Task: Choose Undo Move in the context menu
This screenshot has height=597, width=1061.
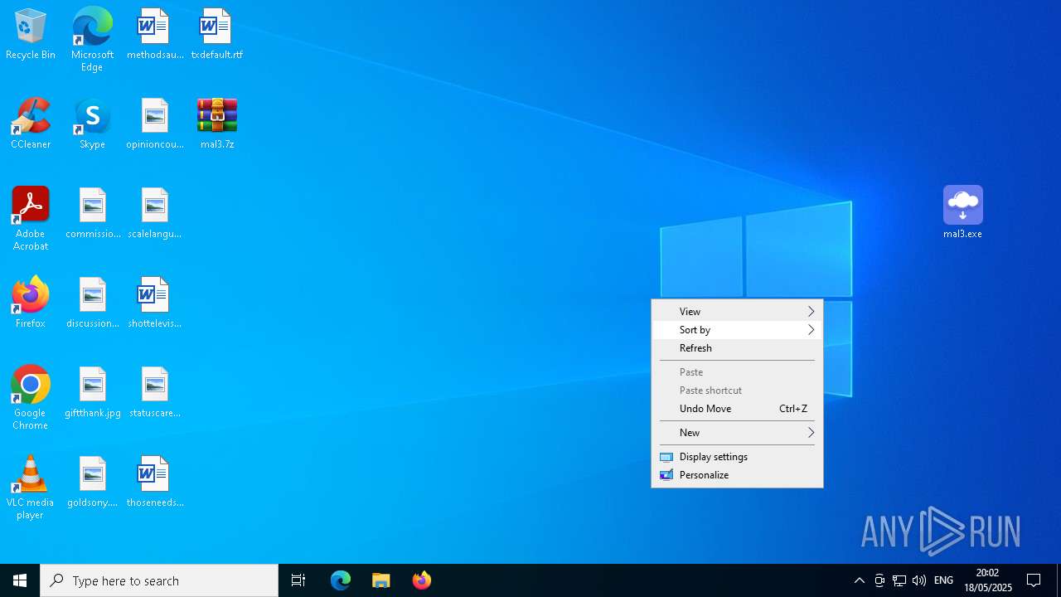Action: [x=737, y=409]
